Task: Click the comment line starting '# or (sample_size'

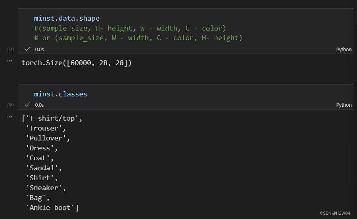Action: (138, 38)
